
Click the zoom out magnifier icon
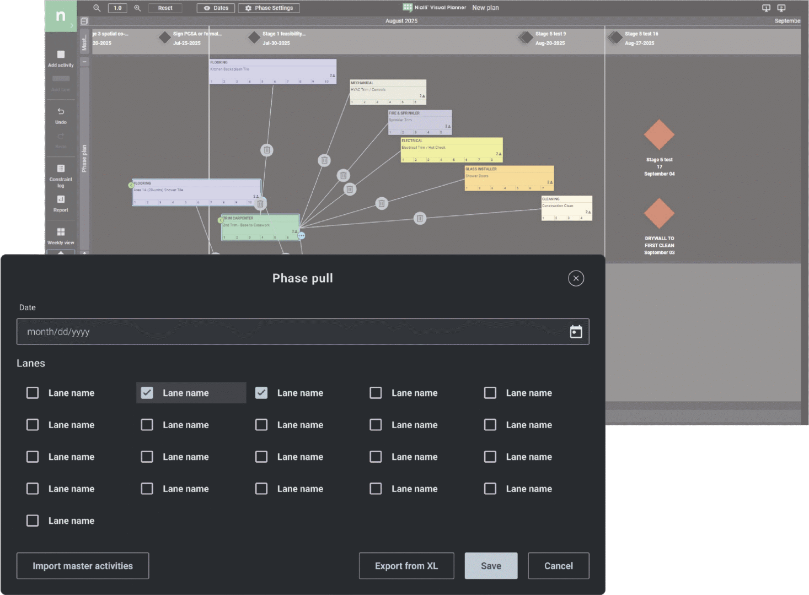(97, 8)
